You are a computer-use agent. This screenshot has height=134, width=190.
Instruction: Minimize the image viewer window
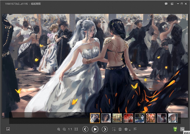pyautogui.click(x=178, y=4)
